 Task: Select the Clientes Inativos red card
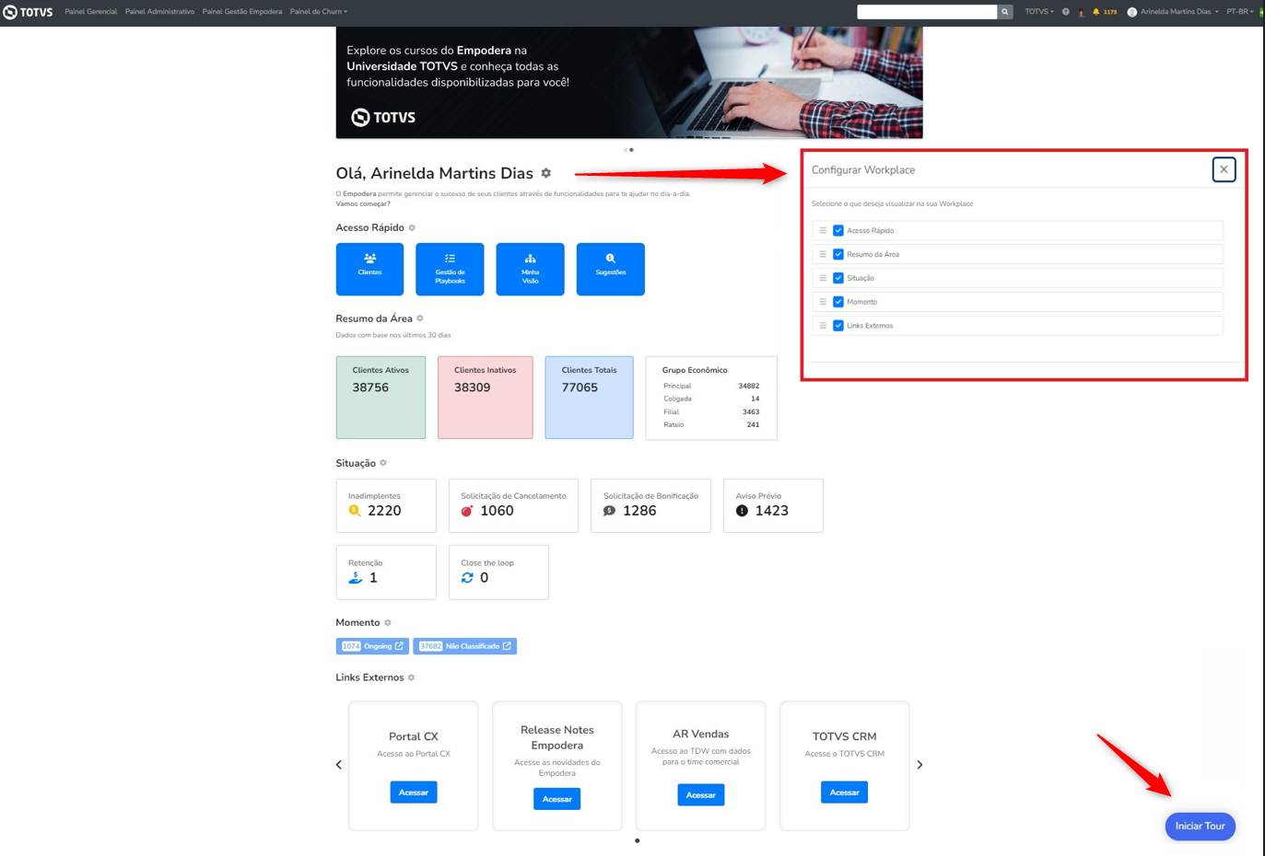(486, 398)
